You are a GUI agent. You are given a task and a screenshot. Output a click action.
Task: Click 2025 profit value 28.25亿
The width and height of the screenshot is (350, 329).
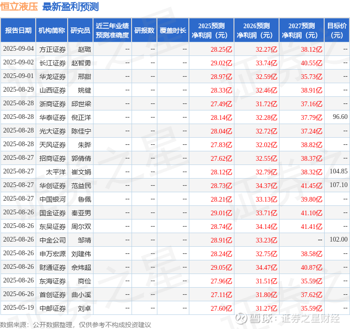(x=221, y=49)
